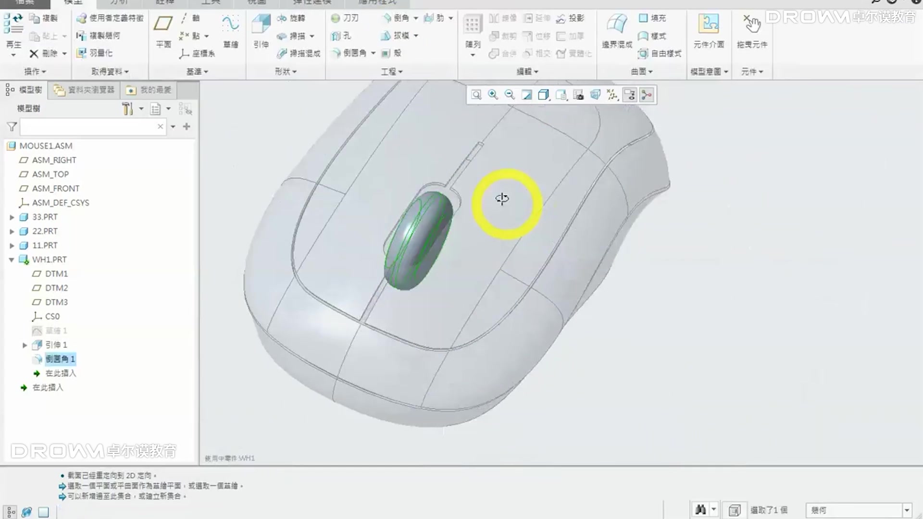Screen dimensions: 923x519
Task: Click the 倒圓角 1 feature in model tree
Action: pos(60,359)
